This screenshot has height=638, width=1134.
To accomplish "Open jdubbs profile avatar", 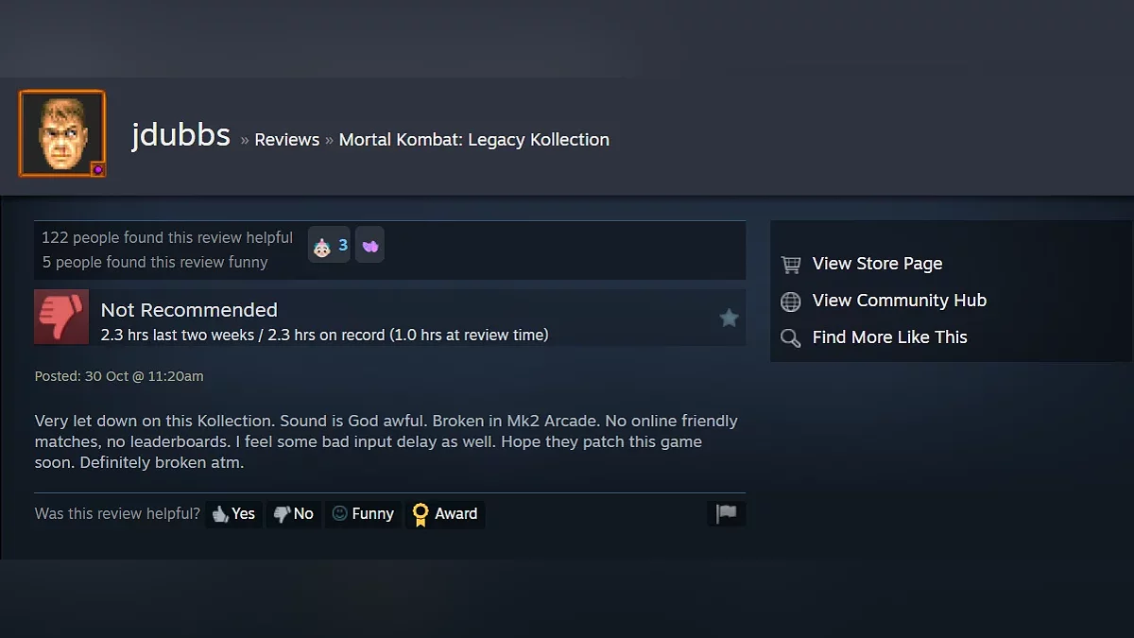I will click(62, 133).
